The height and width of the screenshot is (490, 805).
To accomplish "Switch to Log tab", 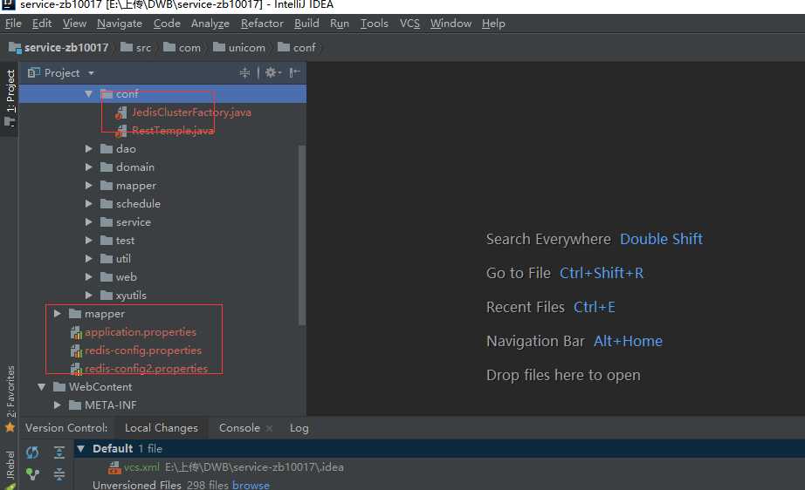I will pyautogui.click(x=299, y=428).
